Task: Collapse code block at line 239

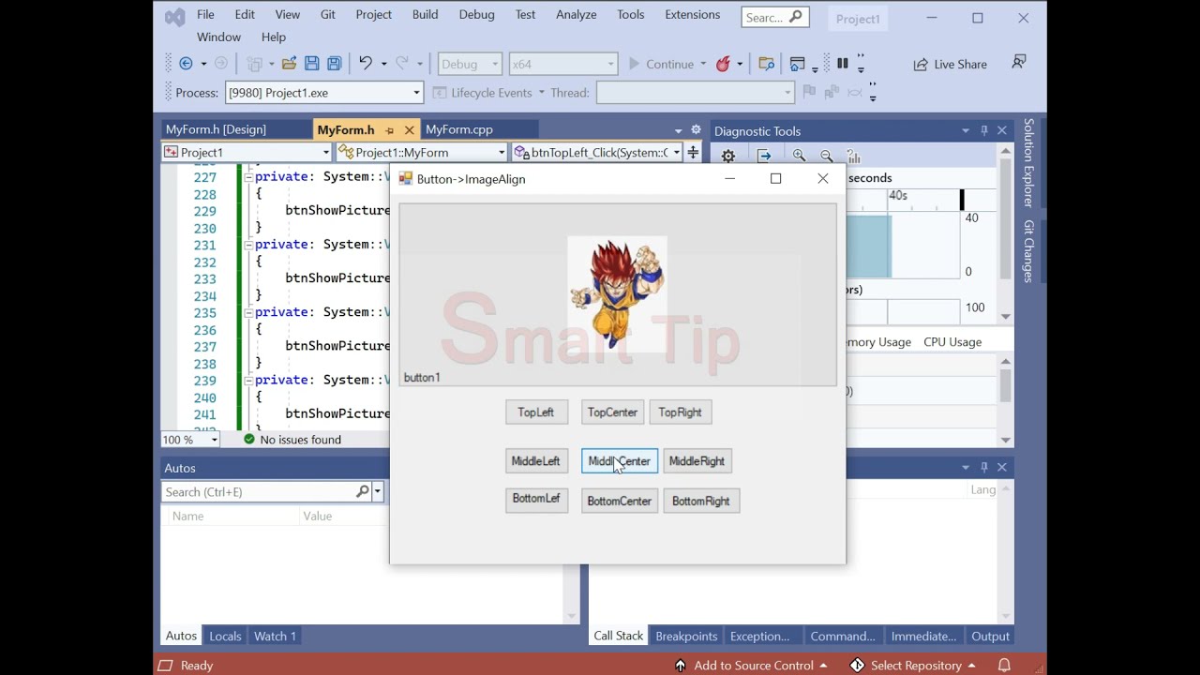Action: point(247,380)
